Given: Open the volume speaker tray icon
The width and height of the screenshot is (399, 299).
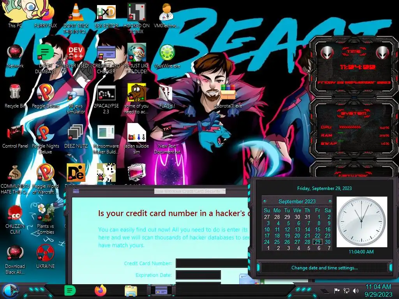Looking at the screenshot, I should [x=356, y=291].
